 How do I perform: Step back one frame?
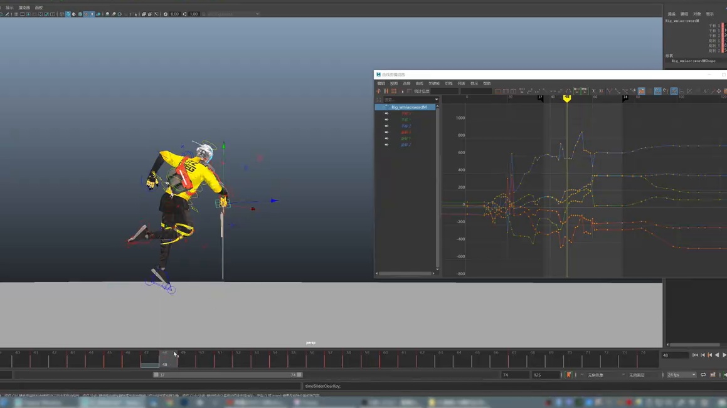point(703,355)
